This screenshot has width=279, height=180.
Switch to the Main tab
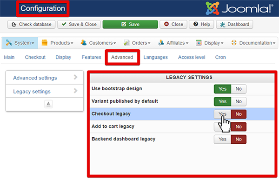pyautogui.click(x=9, y=57)
